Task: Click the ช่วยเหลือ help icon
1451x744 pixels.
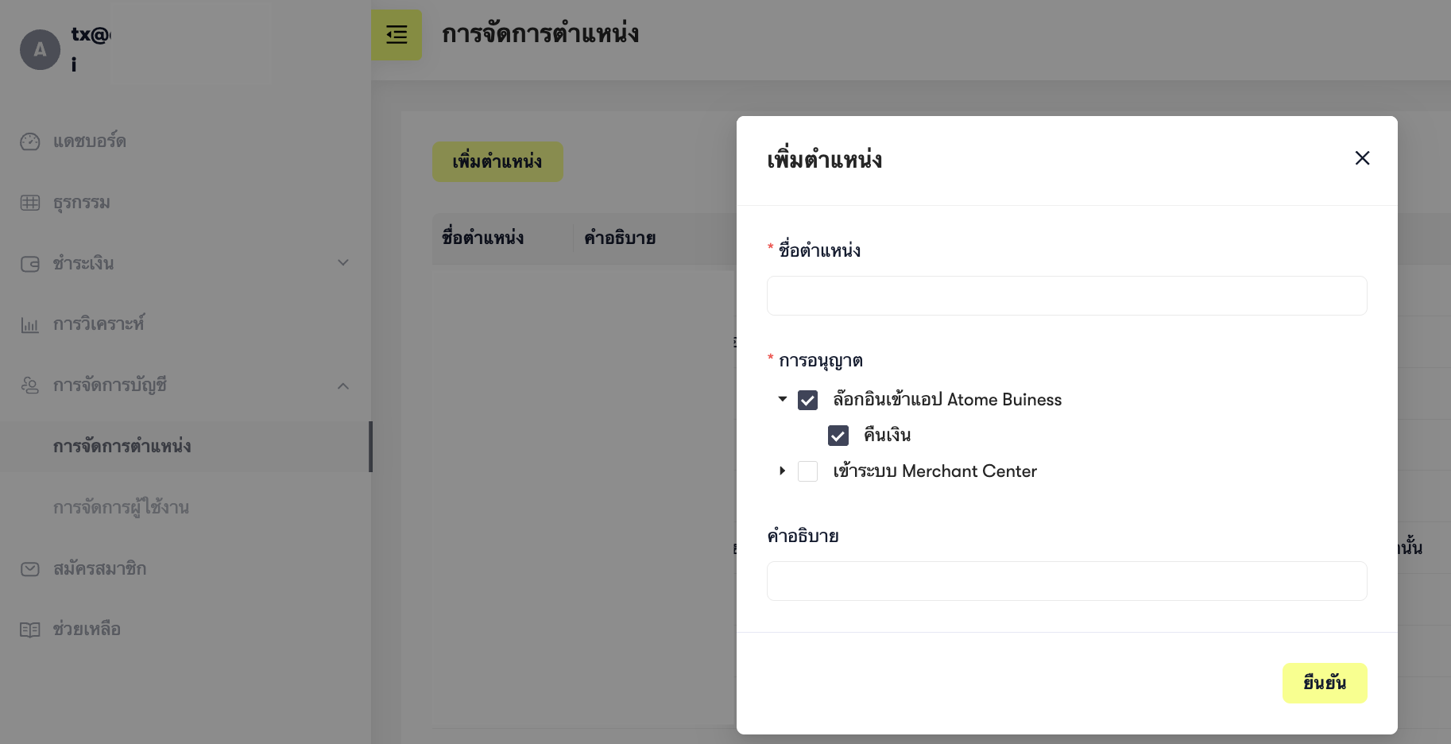Action: coord(30,630)
